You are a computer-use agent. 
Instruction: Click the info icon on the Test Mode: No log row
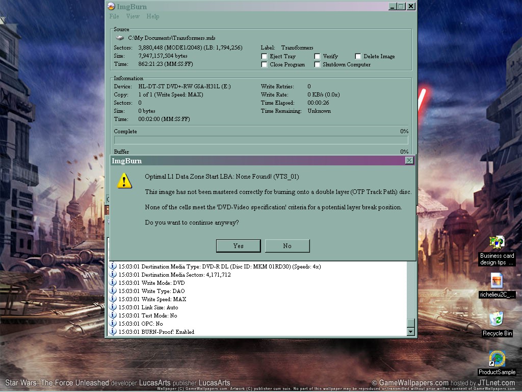point(113,315)
